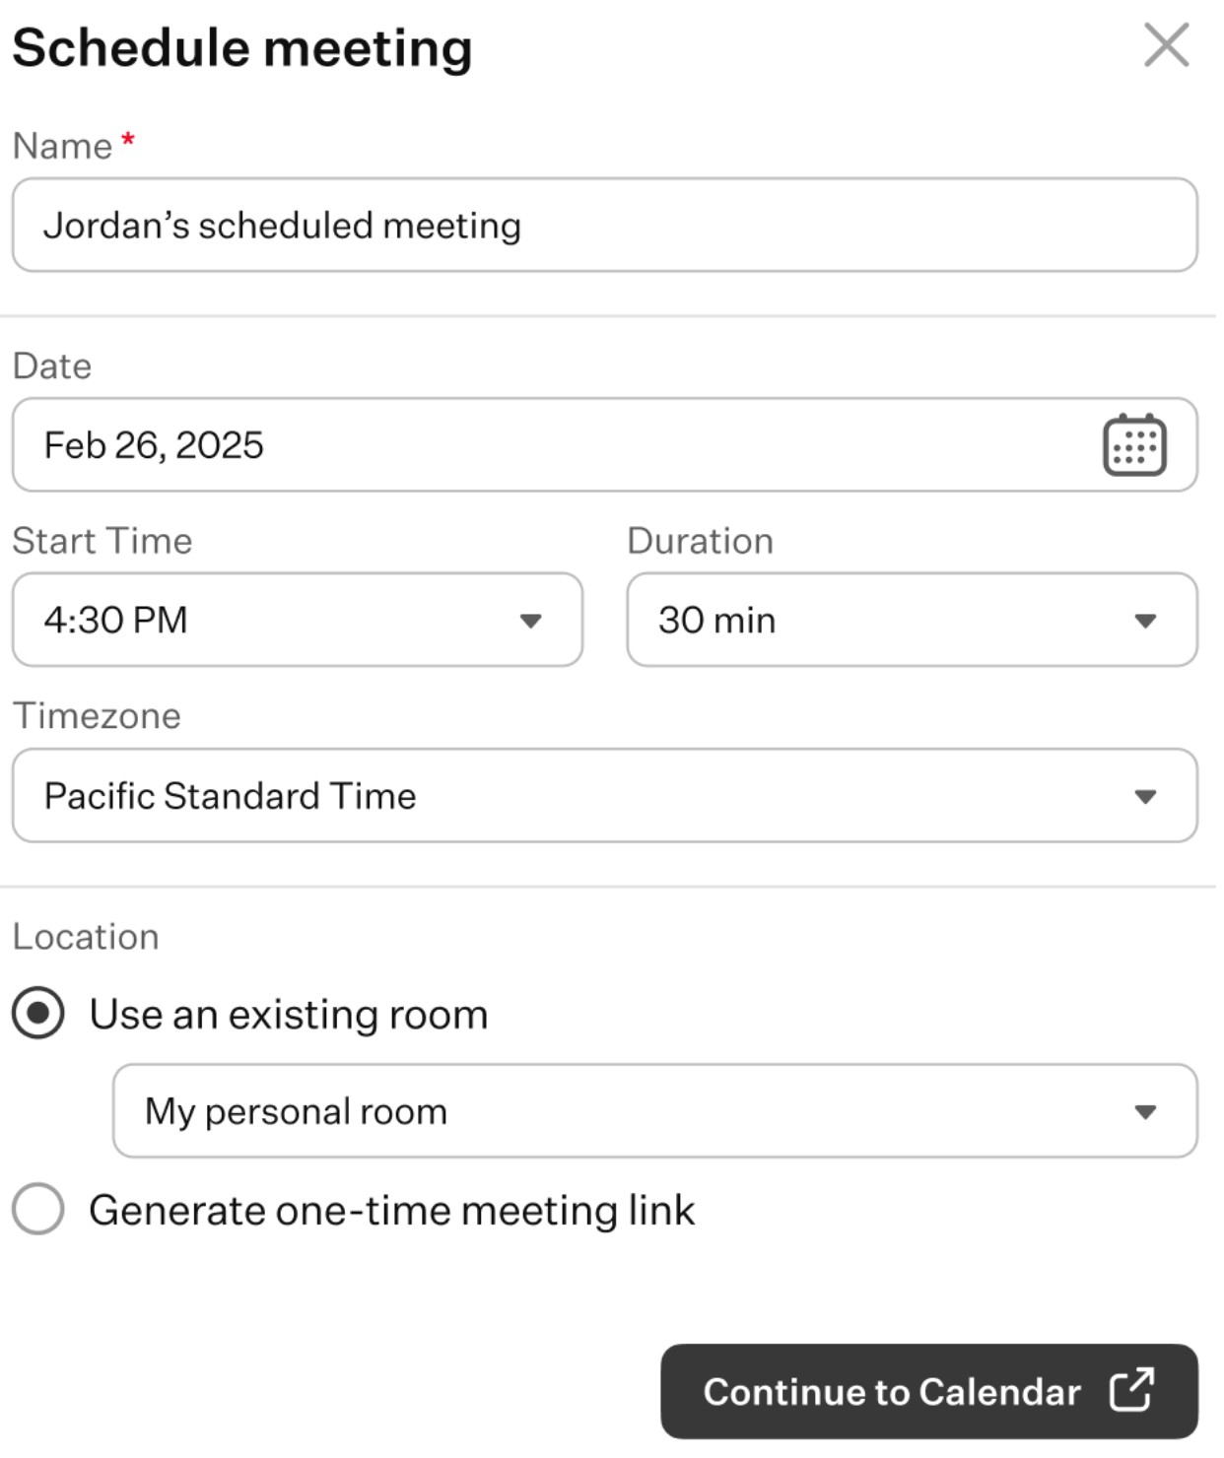Click the Timezone dropdown arrow
This screenshot has width=1224, height=1458.
1145,796
